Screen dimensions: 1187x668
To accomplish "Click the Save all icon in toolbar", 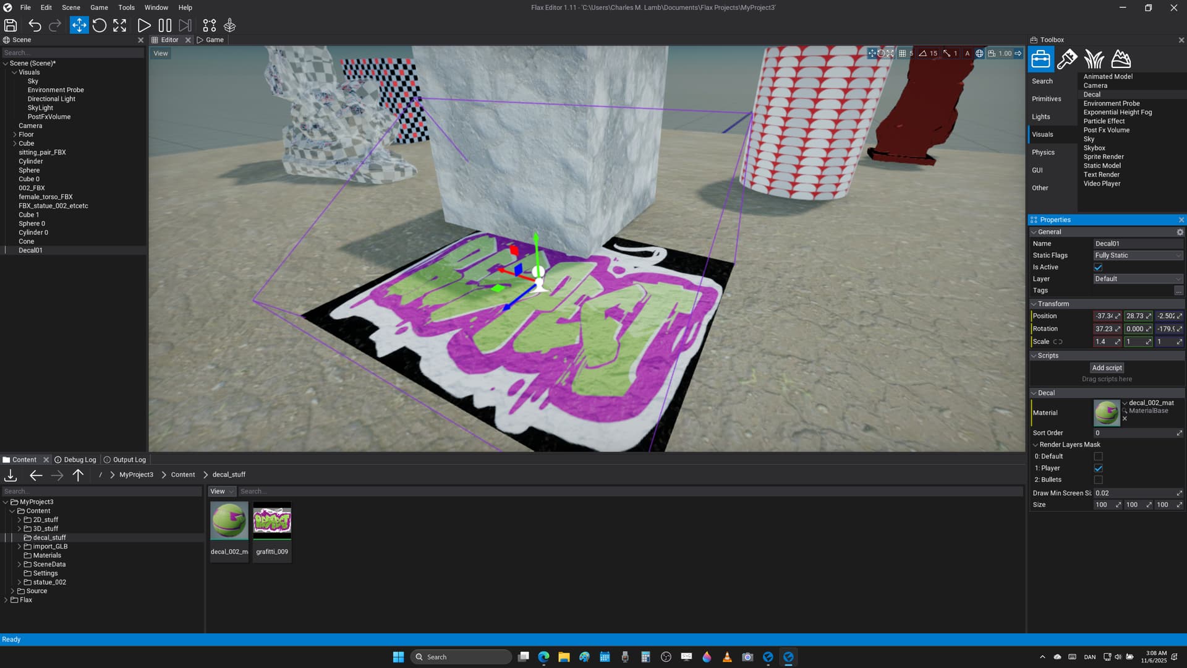I will pyautogui.click(x=11, y=25).
